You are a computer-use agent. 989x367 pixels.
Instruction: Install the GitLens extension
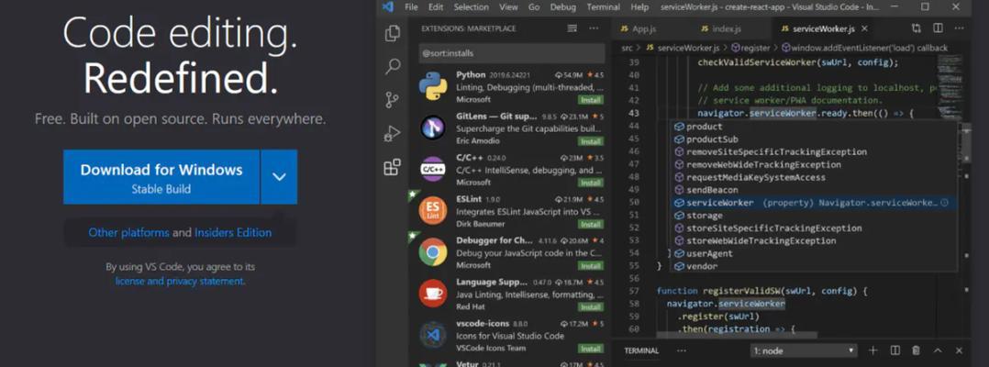pyautogui.click(x=591, y=141)
